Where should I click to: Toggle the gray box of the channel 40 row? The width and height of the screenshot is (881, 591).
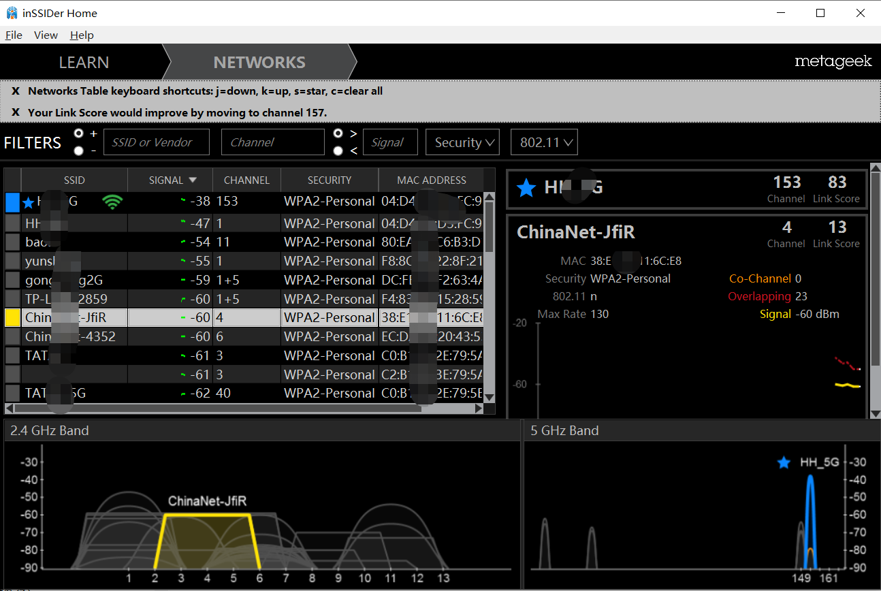tap(12, 393)
